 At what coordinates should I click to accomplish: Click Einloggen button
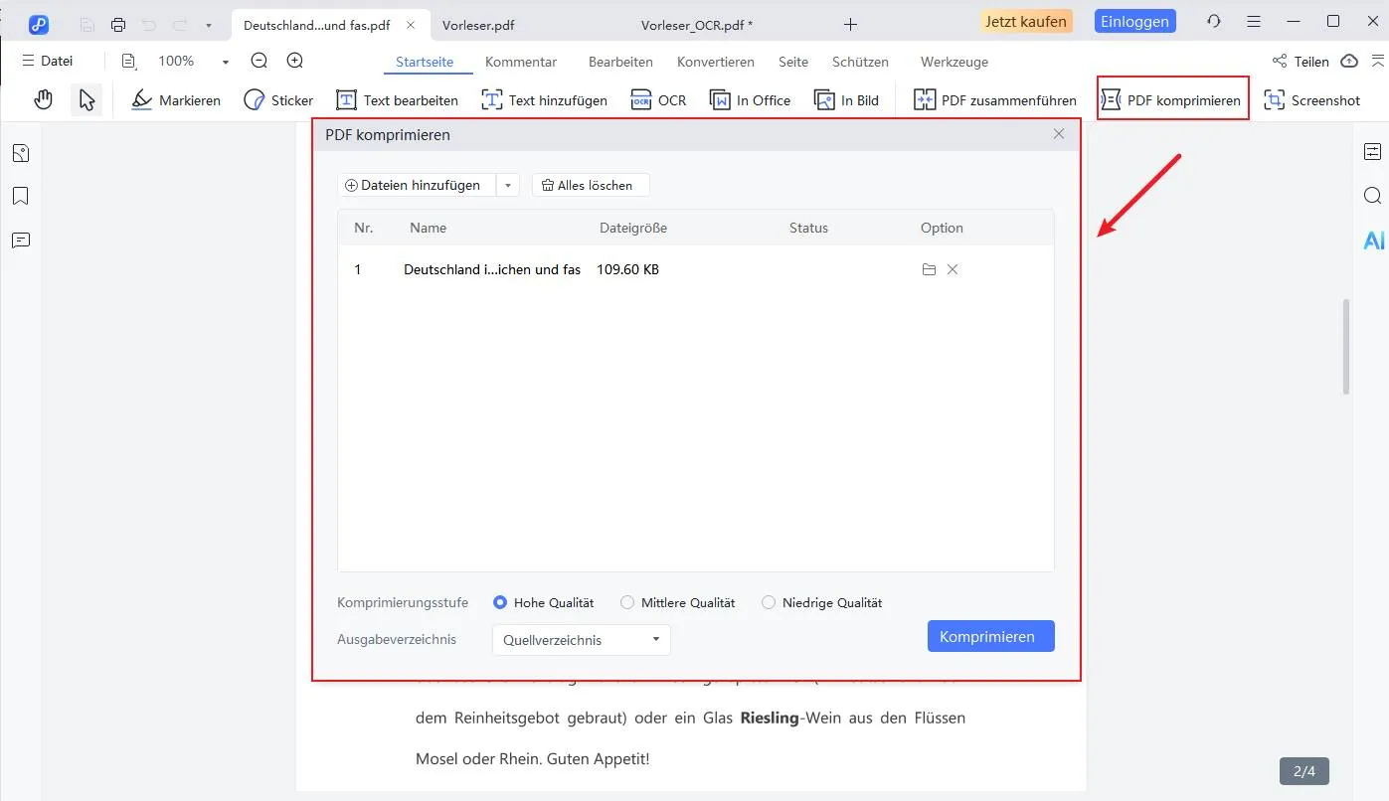tap(1134, 21)
